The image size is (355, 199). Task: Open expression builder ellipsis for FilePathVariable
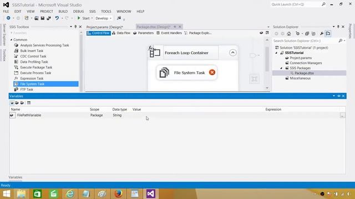(x=342, y=116)
